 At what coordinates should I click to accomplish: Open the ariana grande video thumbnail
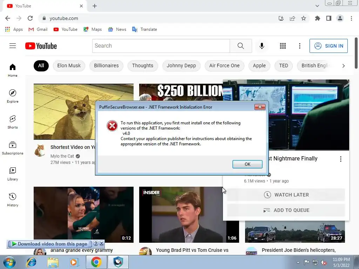tap(83, 215)
